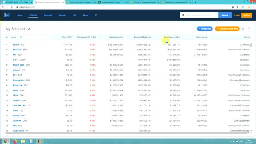Screen dimensions: 256x144
Task: Sort by Sector column header
Action: pos(247,37)
